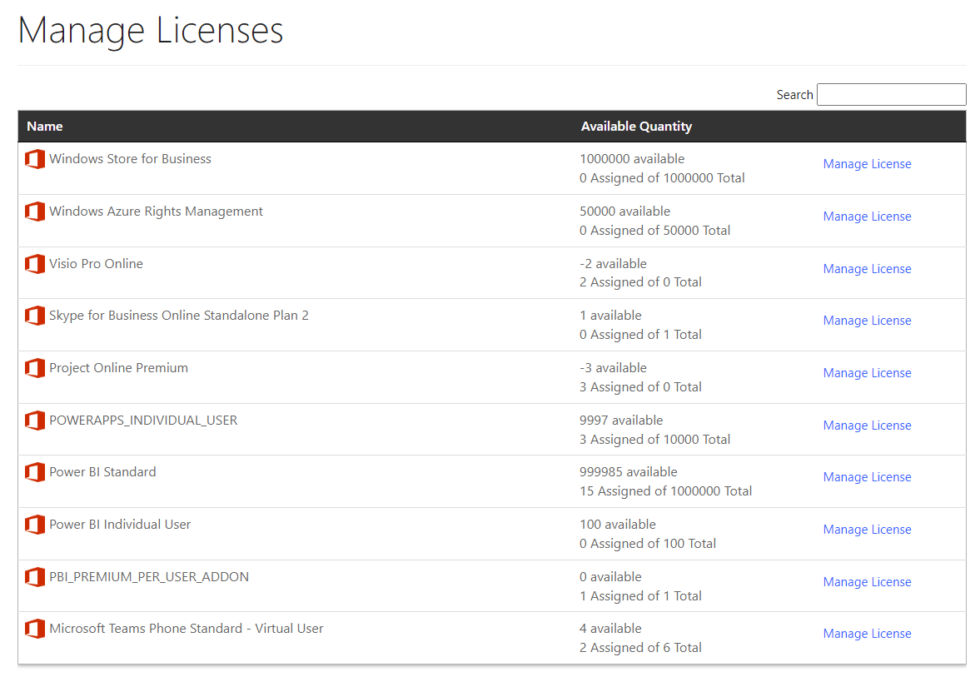Open Manage License for POWERAPPS_INDIVIDUAL_USER
The width and height of the screenshot is (980, 677).
point(867,426)
